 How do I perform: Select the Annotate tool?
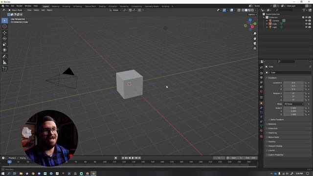4,57
